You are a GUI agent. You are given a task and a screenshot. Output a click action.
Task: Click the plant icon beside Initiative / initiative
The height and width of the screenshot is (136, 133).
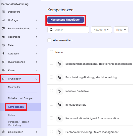point(60,91)
